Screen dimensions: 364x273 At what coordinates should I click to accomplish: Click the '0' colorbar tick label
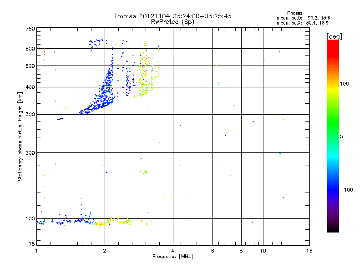341,136
